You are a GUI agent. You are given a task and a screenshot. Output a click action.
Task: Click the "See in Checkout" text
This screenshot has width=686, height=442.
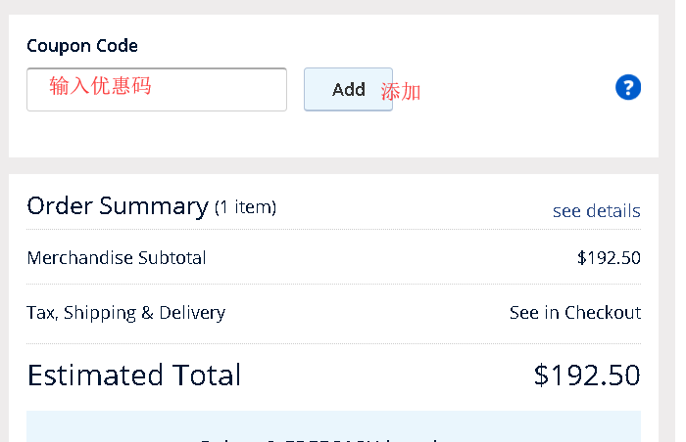574,313
